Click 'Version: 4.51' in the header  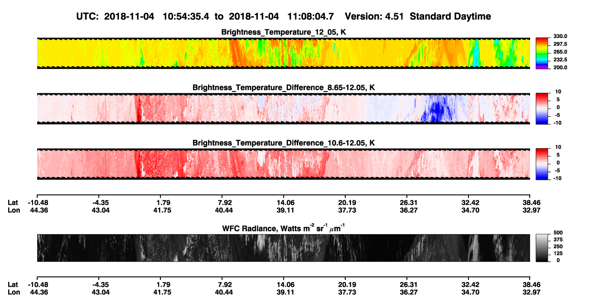click(375, 17)
